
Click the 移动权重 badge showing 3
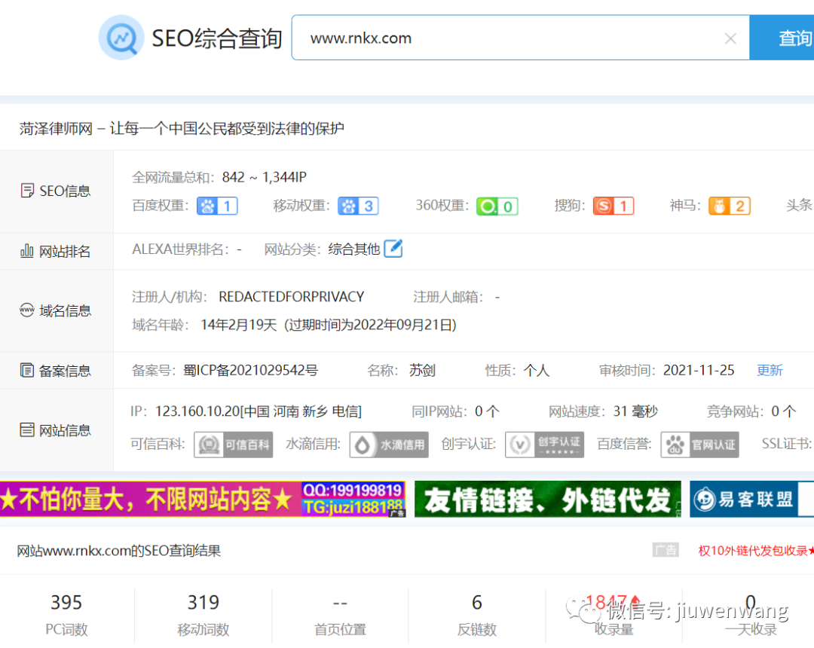358,206
